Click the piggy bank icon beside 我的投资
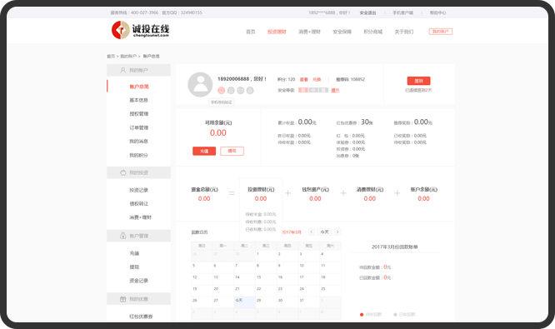 tap(122, 172)
